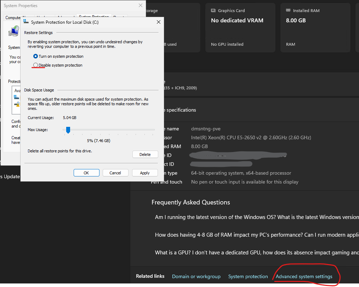
Task: Close the System Protection for Local Disk dialog
Action: pos(159,22)
